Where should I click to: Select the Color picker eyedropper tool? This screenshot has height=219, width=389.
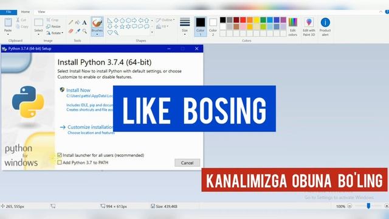click(x=78, y=31)
